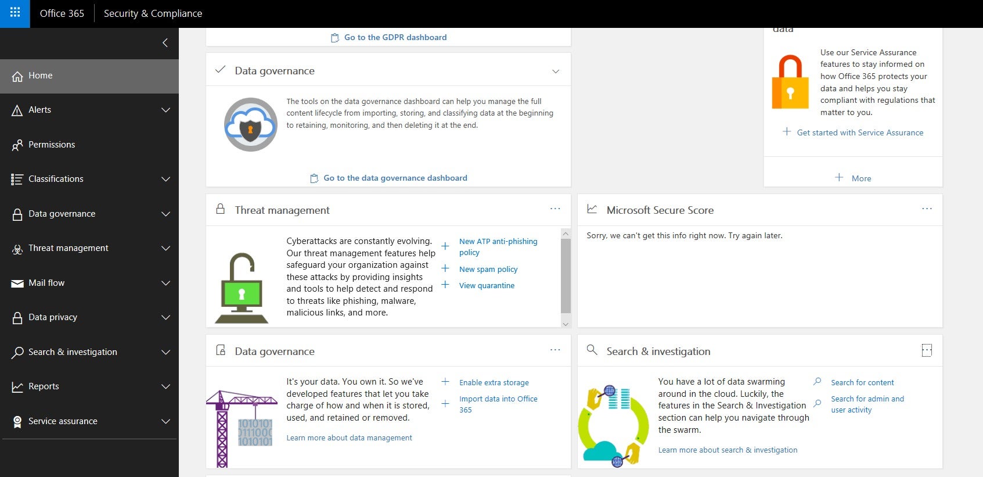This screenshot has height=477, width=983.
Task: Click More under the Service Assurance card
Action: (861, 178)
